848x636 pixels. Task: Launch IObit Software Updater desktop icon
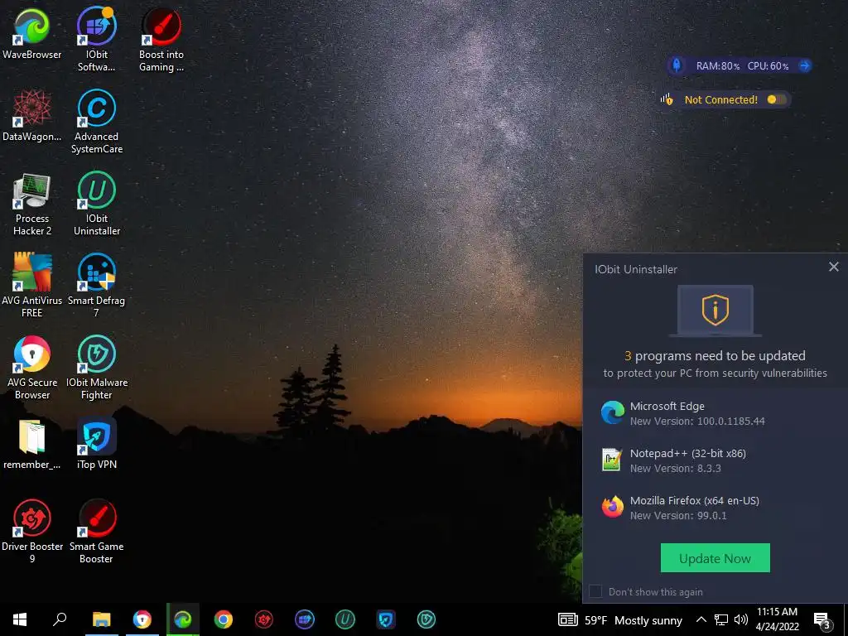[96, 40]
